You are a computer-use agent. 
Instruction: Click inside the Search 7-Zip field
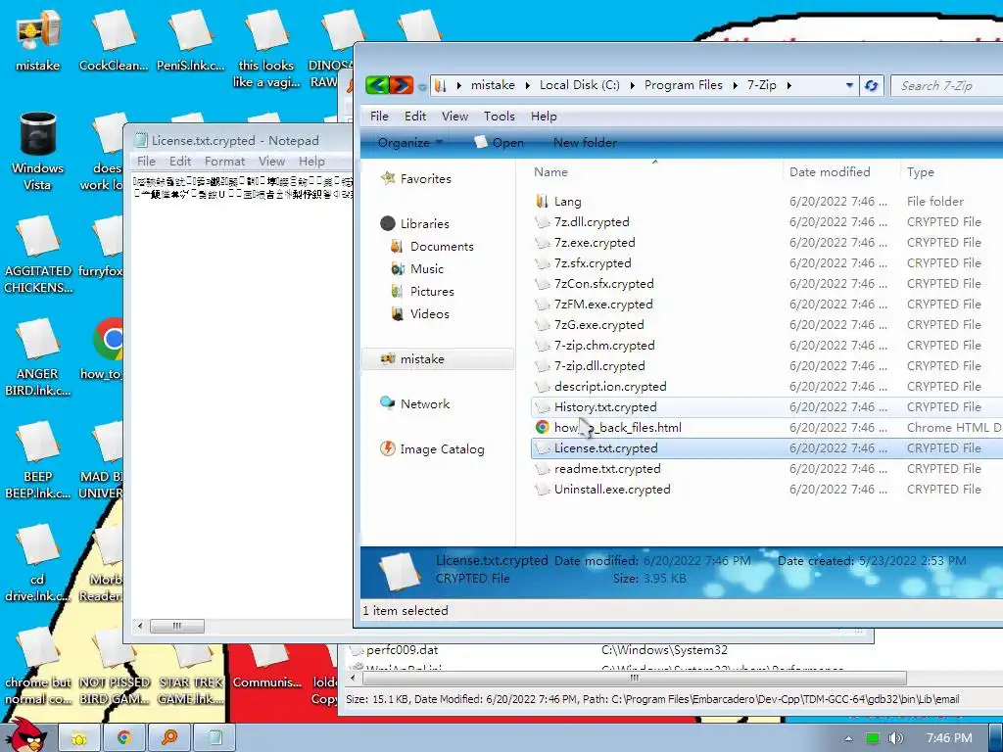pos(948,86)
